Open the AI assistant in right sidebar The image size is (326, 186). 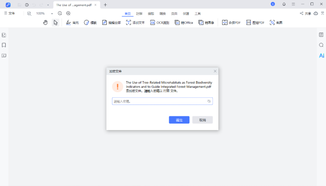pyautogui.click(x=322, y=55)
